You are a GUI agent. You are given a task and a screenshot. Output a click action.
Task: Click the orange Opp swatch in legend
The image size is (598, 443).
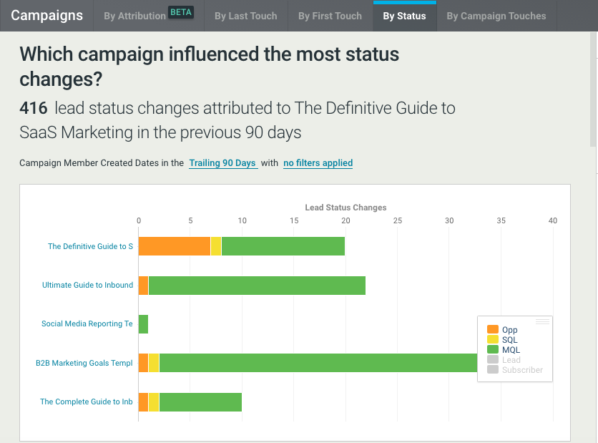[x=493, y=330]
